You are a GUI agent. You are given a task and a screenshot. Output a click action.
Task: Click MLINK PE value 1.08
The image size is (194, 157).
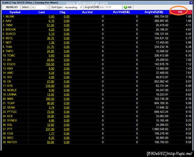click(189, 17)
